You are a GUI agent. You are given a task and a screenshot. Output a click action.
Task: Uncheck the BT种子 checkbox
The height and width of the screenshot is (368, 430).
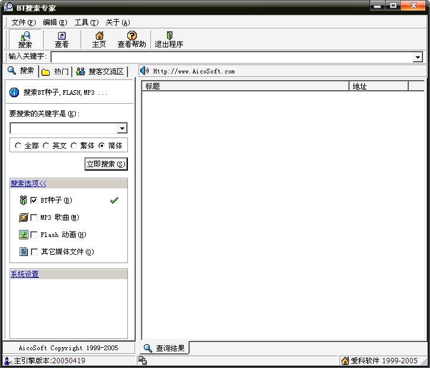pos(34,200)
